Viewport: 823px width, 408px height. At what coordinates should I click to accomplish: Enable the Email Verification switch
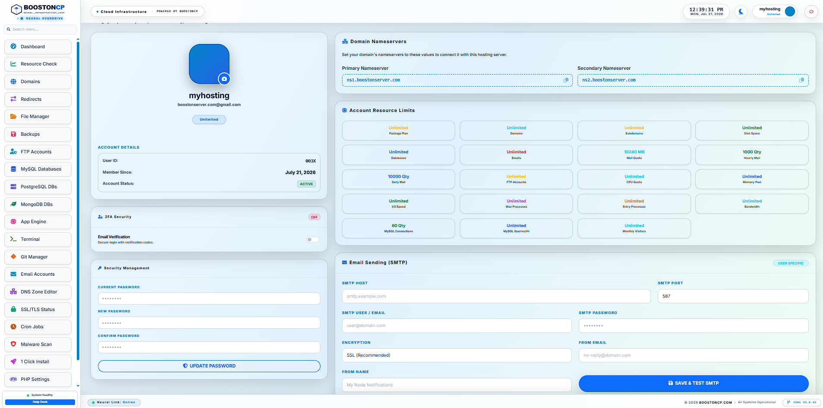[313, 240]
